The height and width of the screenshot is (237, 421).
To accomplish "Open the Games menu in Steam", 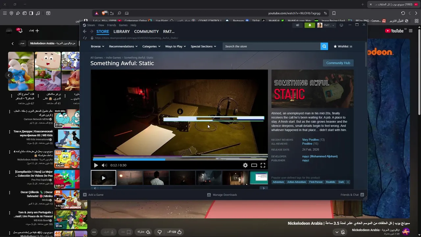I will [x=123, y=25].
